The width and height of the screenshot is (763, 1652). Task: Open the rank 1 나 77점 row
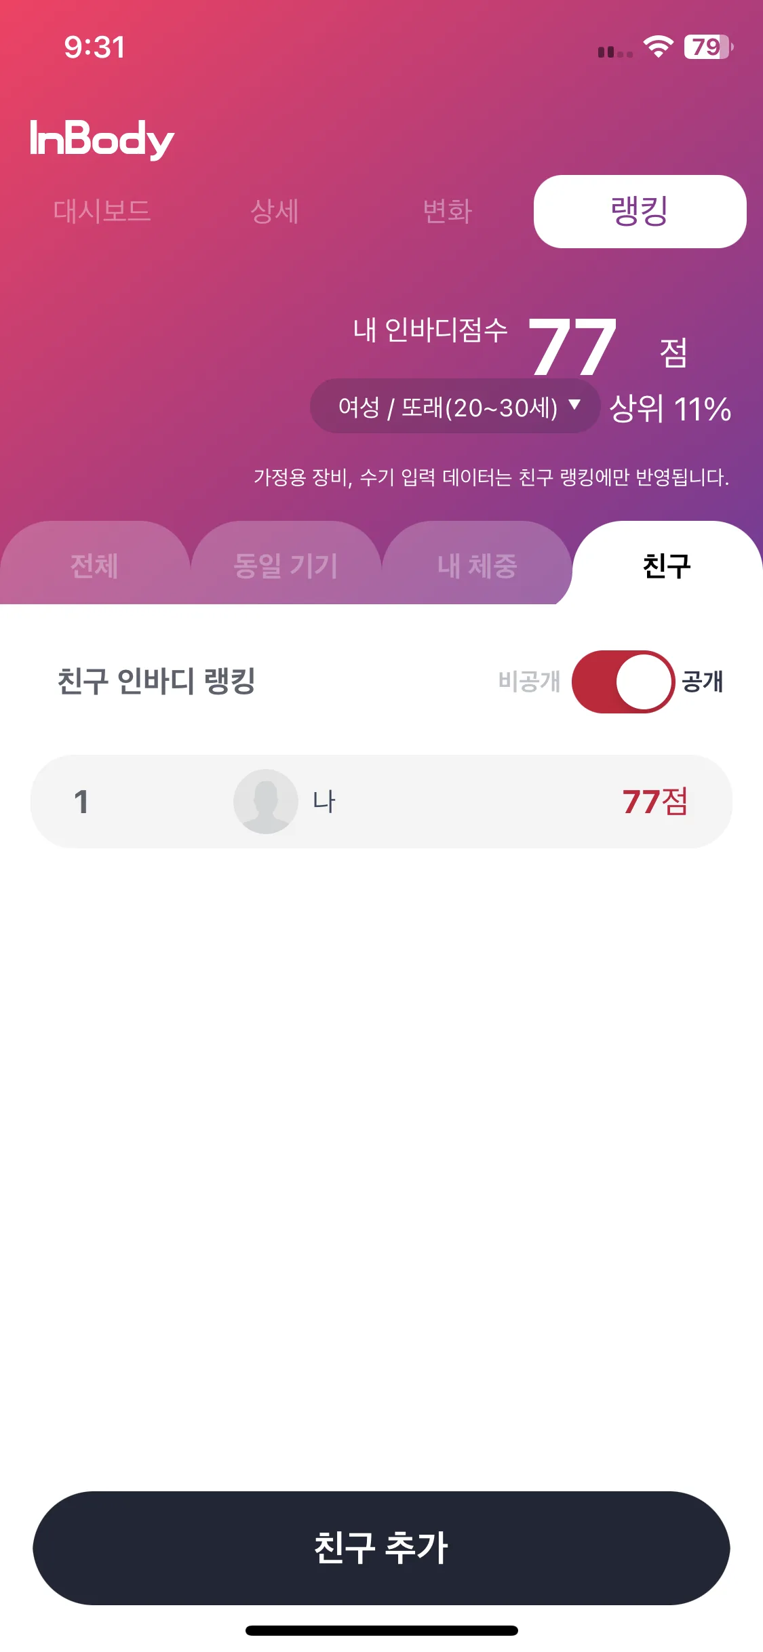click(381, 802)
